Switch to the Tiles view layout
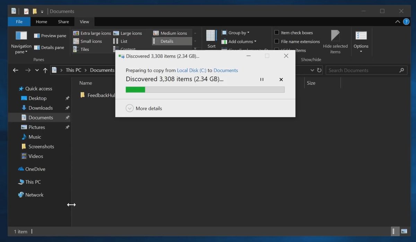 click(x=85, y=49)
